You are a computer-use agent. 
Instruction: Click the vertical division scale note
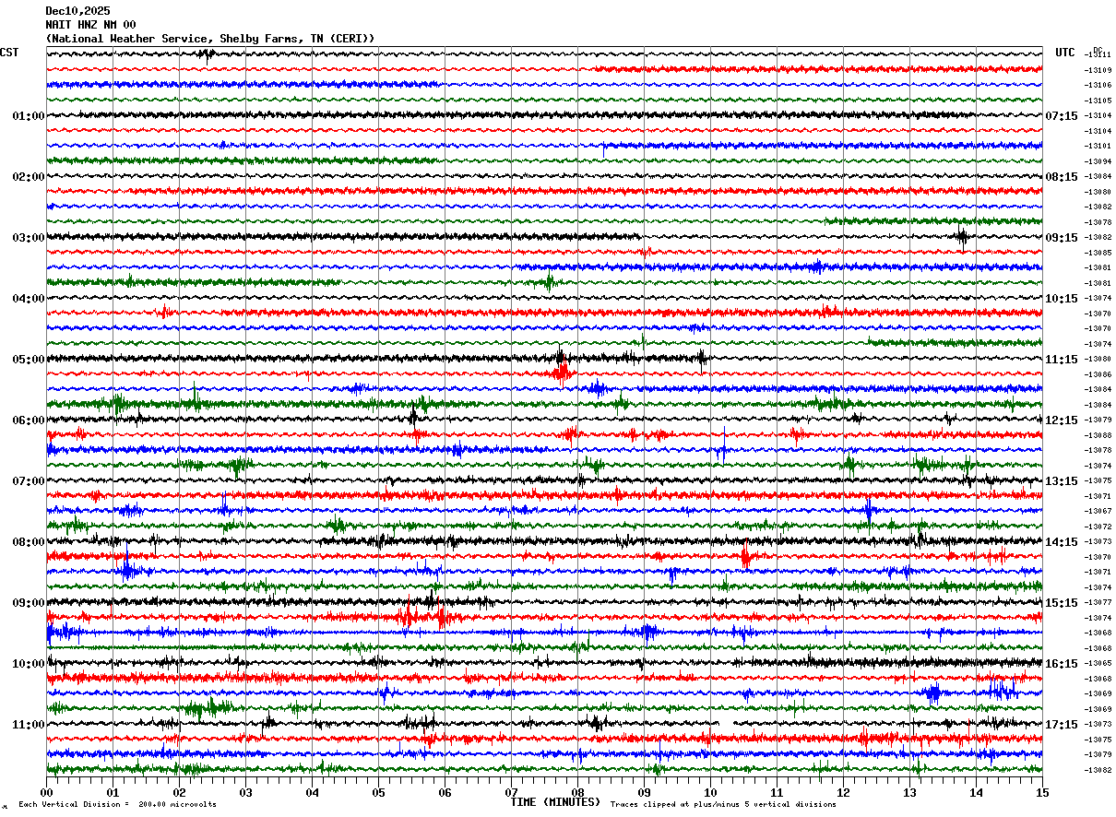click(x=118, y=804)
